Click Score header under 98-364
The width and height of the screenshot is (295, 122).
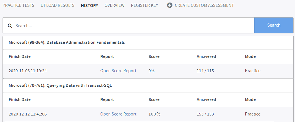154,57
